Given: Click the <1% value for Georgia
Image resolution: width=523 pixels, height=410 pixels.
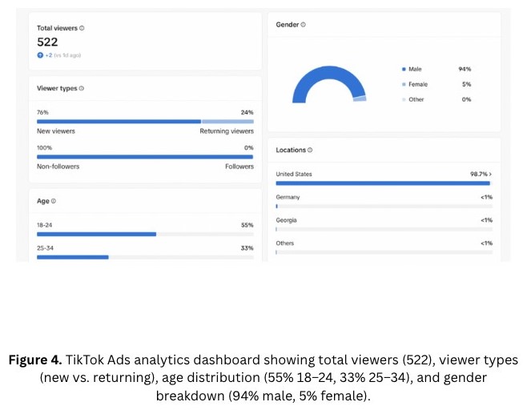Looking at the screenshot, I should tap(487, 220).
